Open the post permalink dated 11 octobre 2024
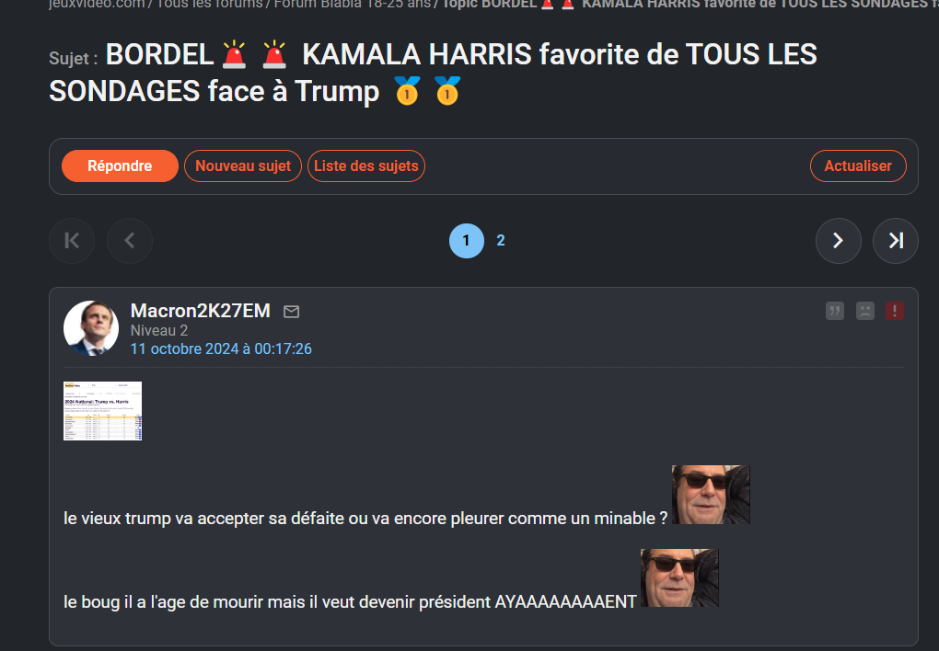 click(221, 348)
